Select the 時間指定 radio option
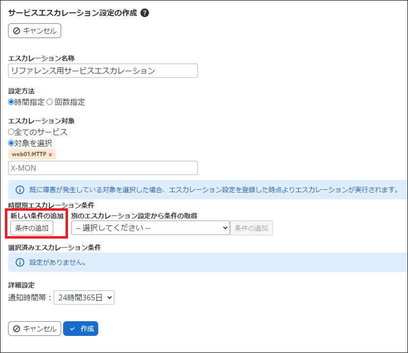 tap(11, 102)
